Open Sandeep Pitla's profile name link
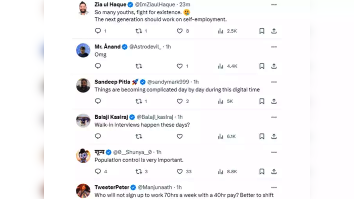 [x=112, y=82]
